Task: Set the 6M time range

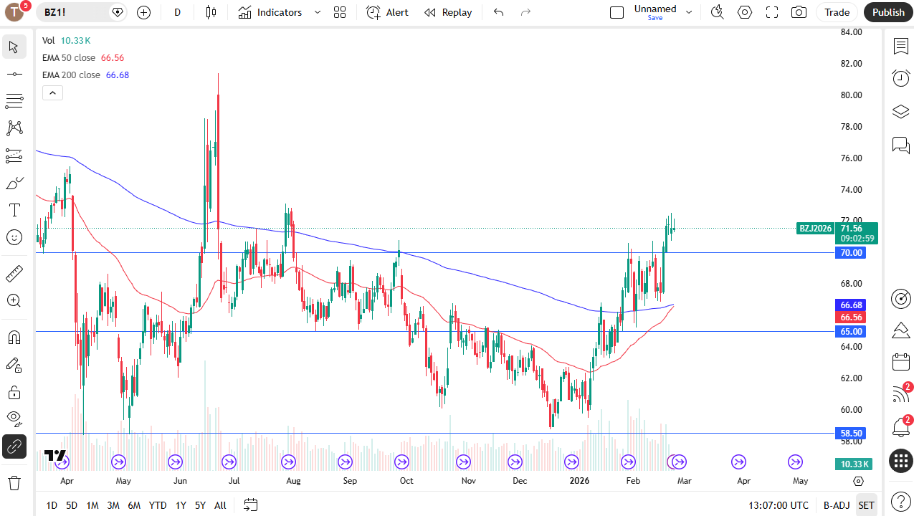Action: coord(134,505)
